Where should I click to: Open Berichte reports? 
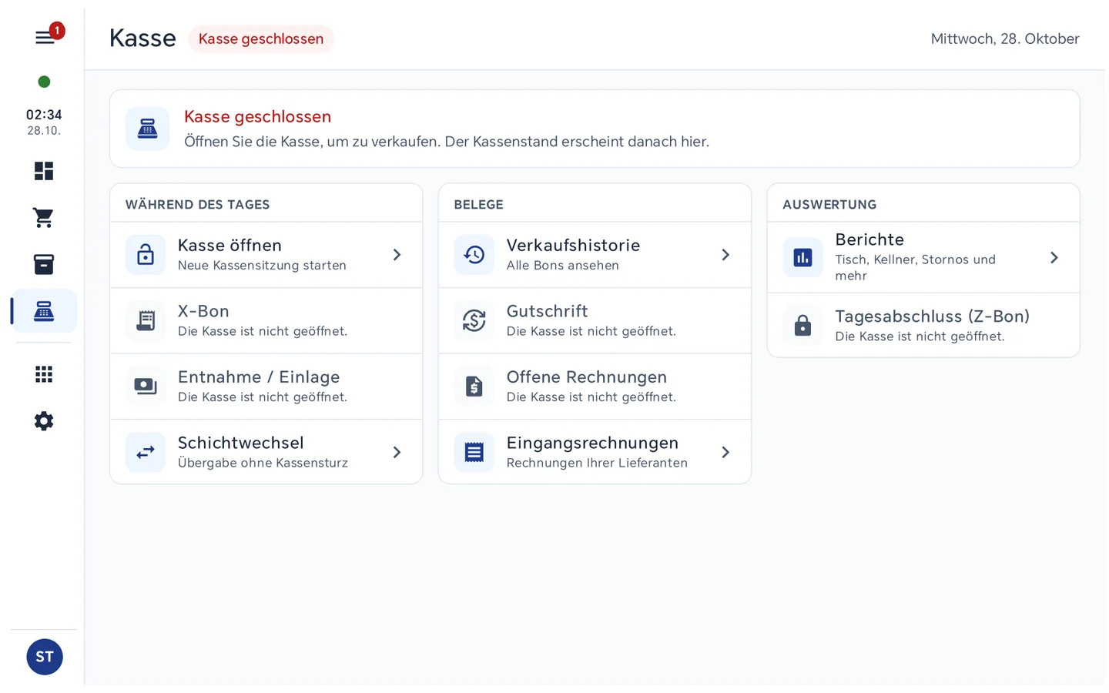923,258
